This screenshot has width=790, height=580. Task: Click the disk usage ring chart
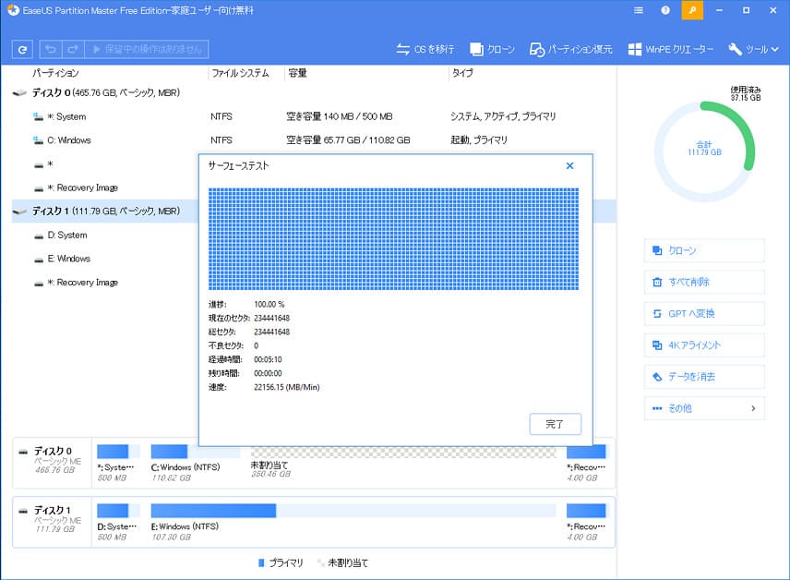pyautogui.click(x=704, y=151)
